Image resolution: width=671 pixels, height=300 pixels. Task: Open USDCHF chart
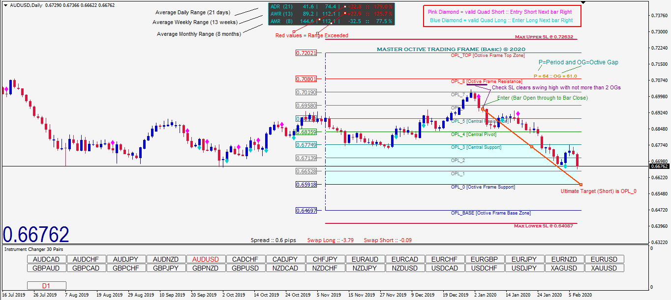click(x=485, y=268)
